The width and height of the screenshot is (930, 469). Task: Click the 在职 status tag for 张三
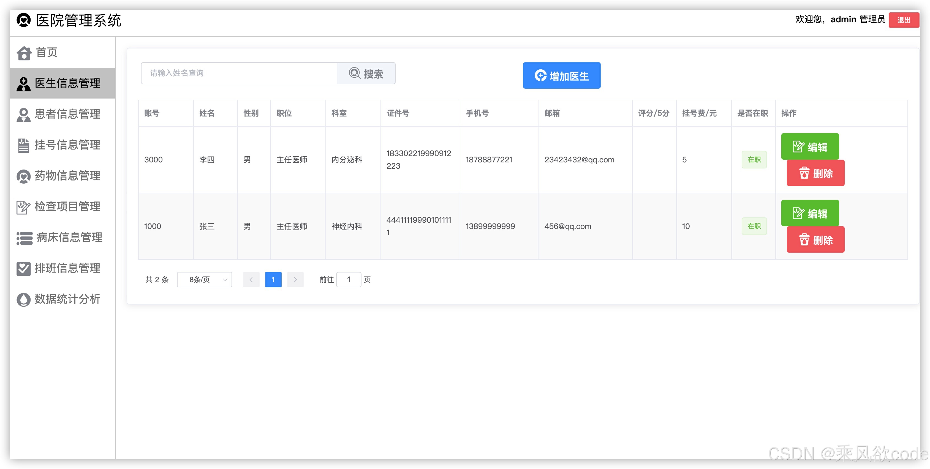tap(754, 226)
